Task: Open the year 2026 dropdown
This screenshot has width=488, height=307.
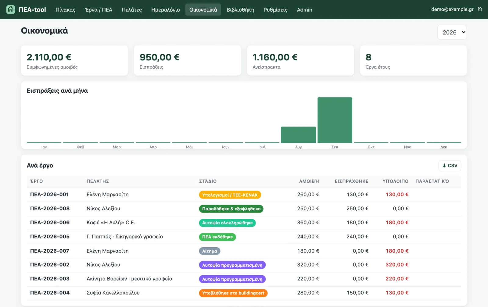Action: tap(452, 32)
